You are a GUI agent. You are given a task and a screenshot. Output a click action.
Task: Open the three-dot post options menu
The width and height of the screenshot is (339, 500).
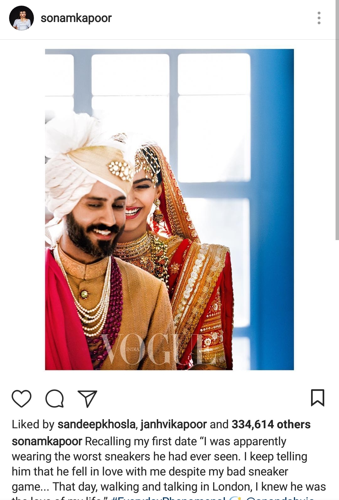[x=319, y=18]
